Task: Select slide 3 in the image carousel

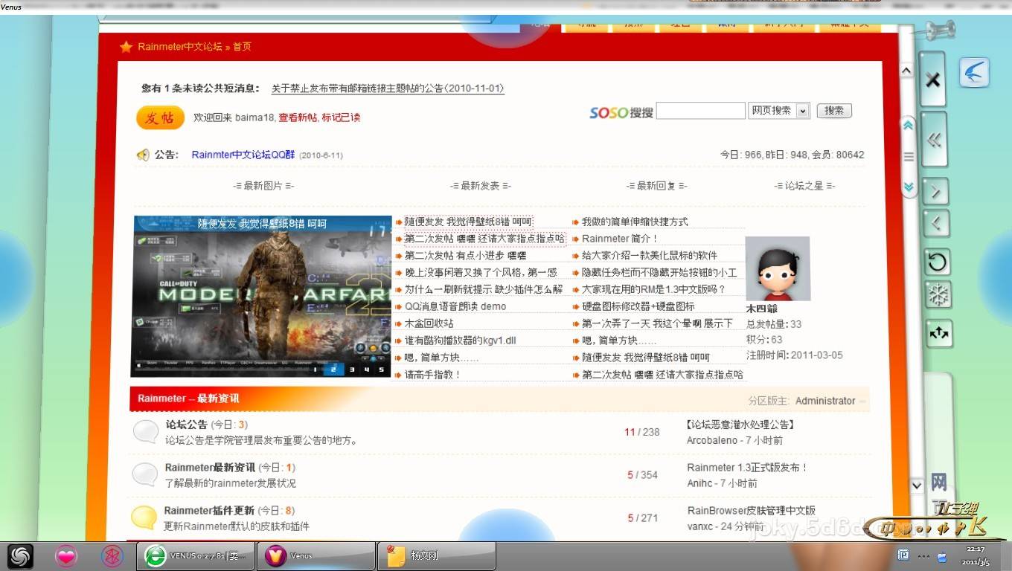Action: [353, 369]
